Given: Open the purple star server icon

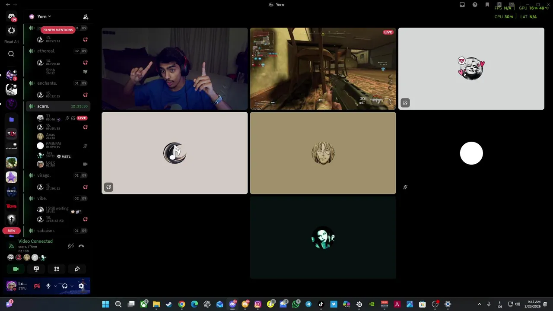Looking at the screenshot, I should 11,177.
